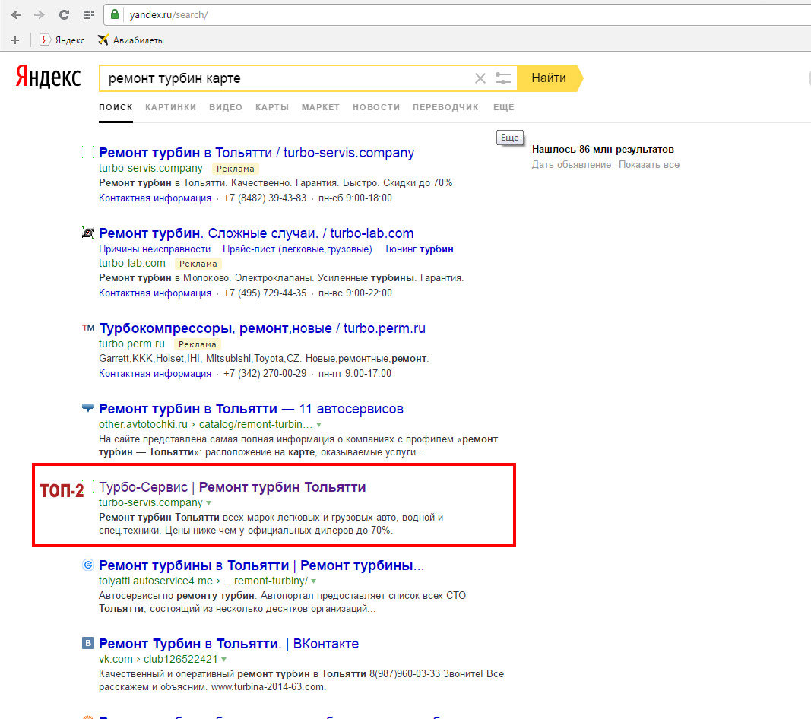Image resolution: width=811 pixels, height=719 pixels.
Task: Open Контактная информация for turbo-lab ad
Action: [154, 293]
